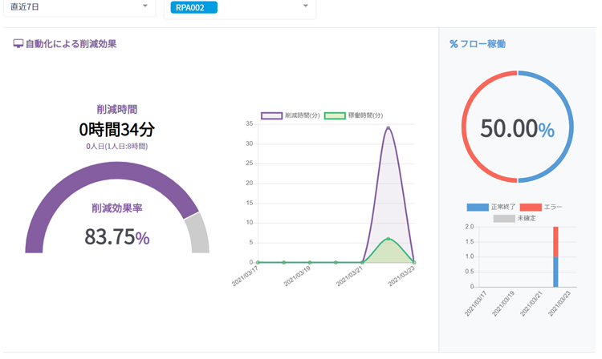
Task: Toggle the 稼働時間(分) legend series
Action: 354,115
